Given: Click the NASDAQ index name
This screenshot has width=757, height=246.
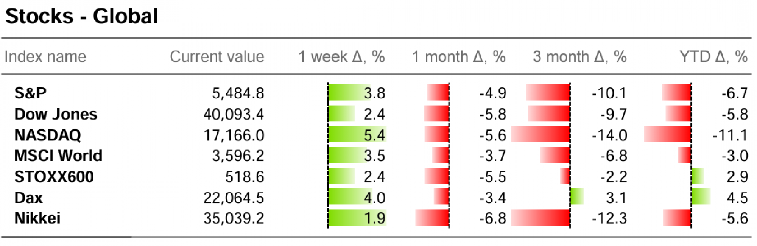Looking at the screenshot, I should [47, 135].
